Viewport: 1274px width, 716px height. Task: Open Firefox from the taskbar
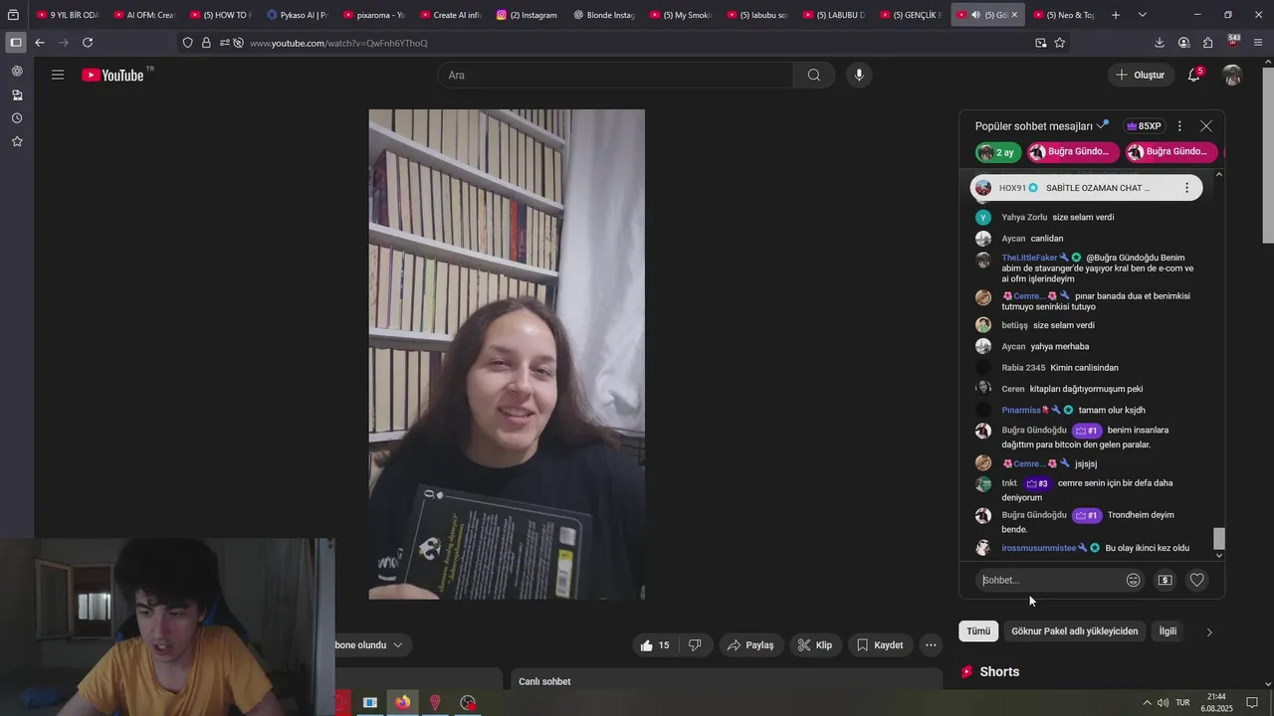click(402, 703)
